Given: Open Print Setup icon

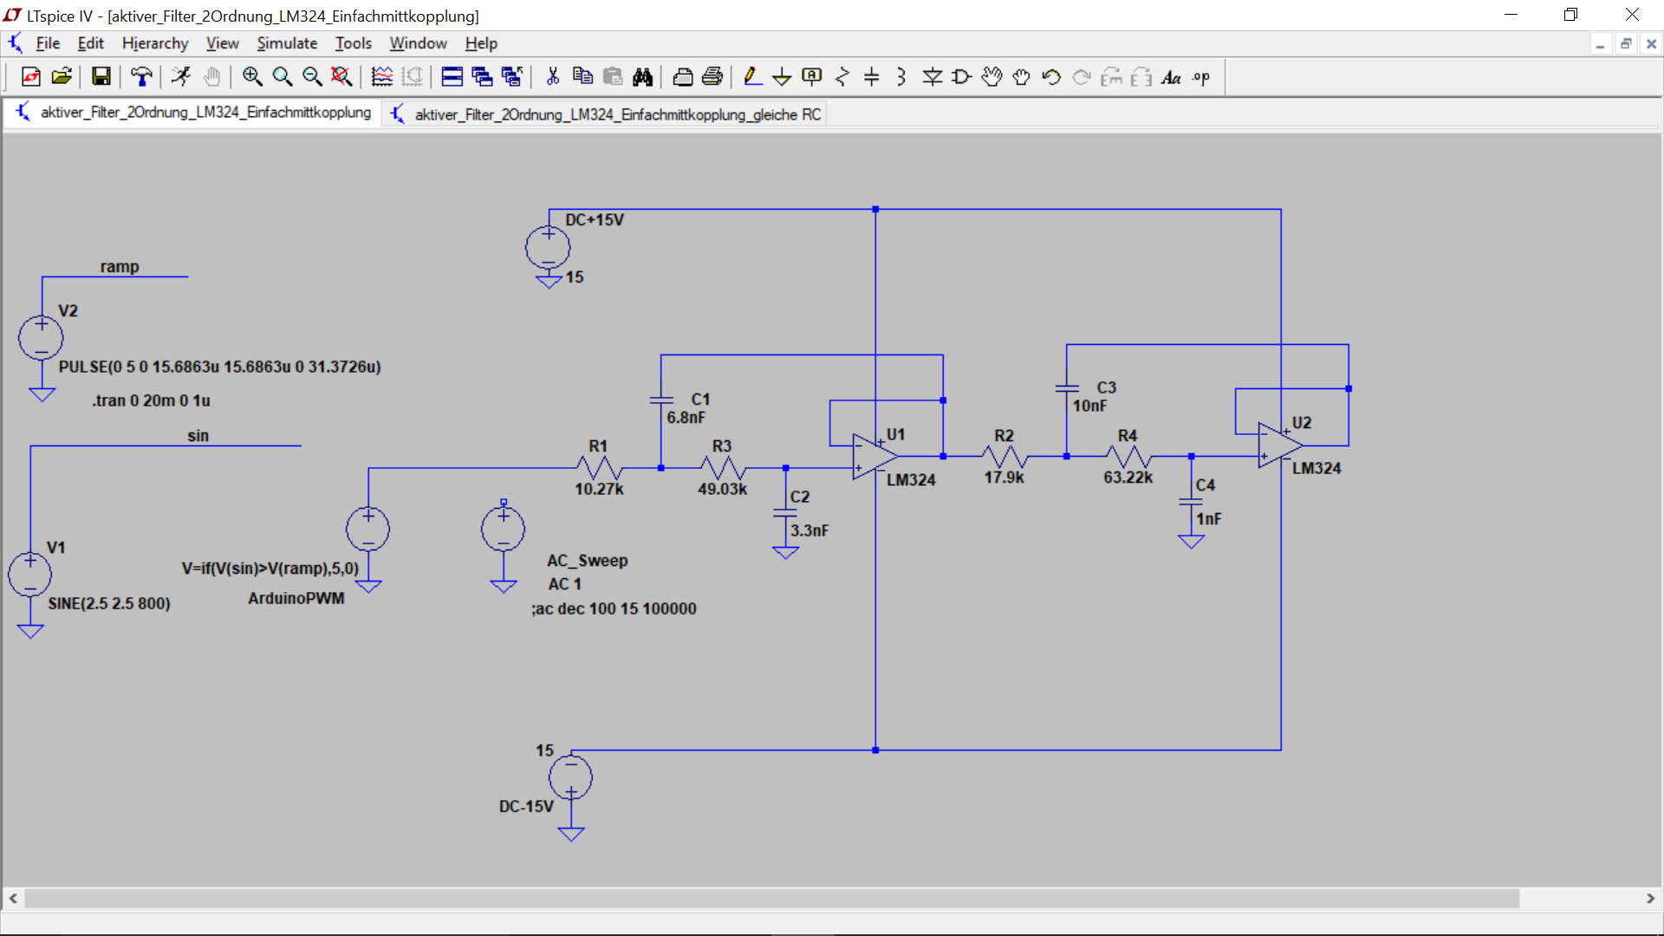Looking at the screenshot, I should [x=683, y=77].
